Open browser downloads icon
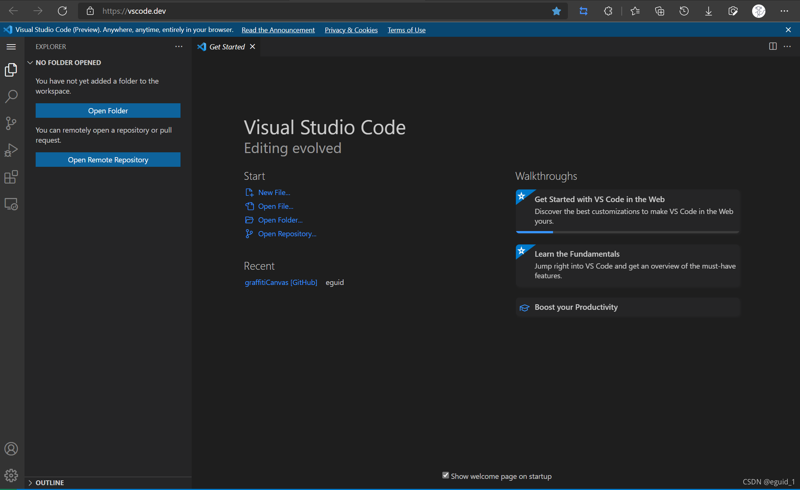The height and width of the screenshot is (490, 800). [x=709, y=11]
